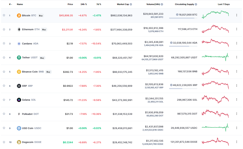
Task: Open the more options menu for Polkadot
Action: point(237,114)
